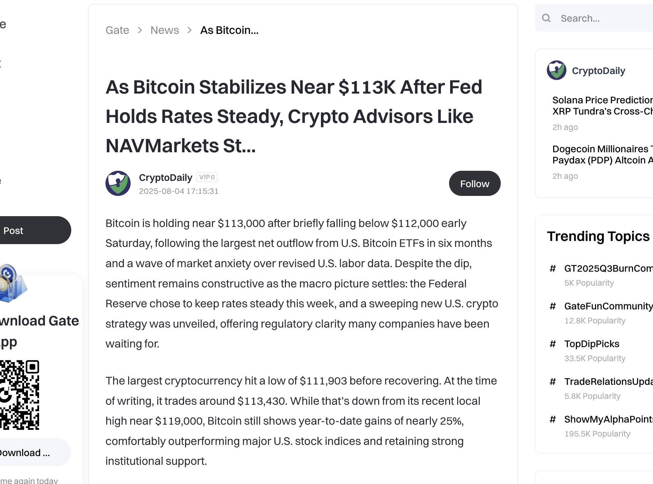653x484 pixels.
Task: Click the VIP0 badge next to CryptoDaily
Action: 207,177
